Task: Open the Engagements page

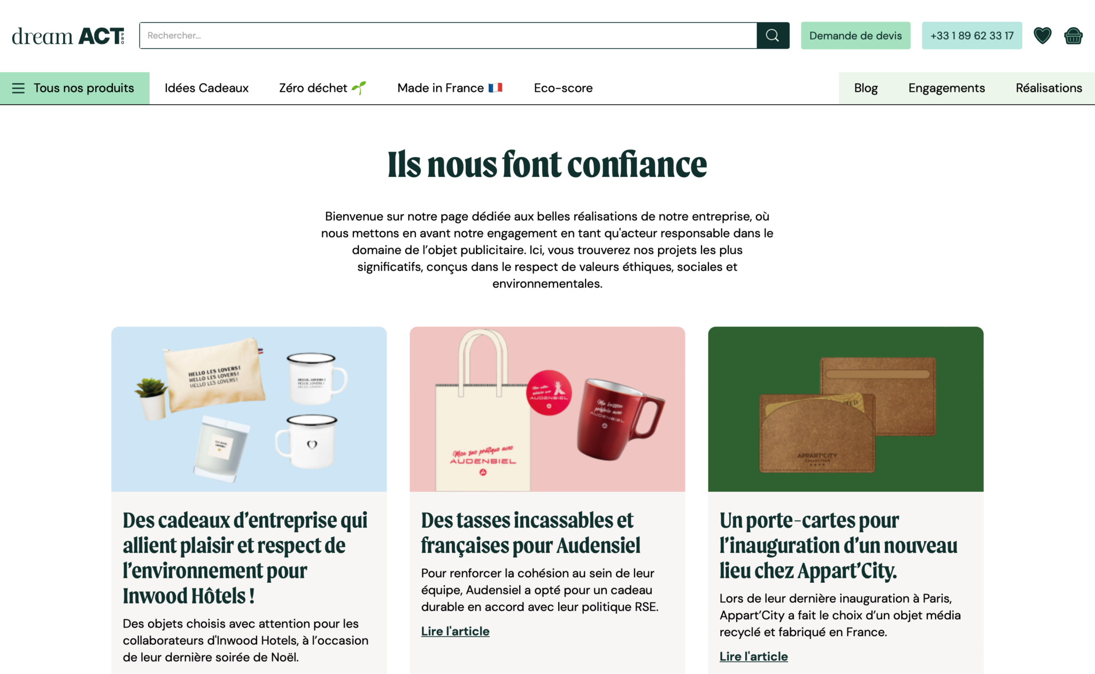Action: tap(946, 88)
